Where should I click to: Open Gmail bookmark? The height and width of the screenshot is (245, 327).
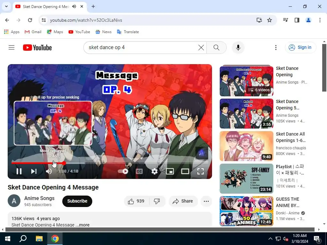(x=33, y=32)
